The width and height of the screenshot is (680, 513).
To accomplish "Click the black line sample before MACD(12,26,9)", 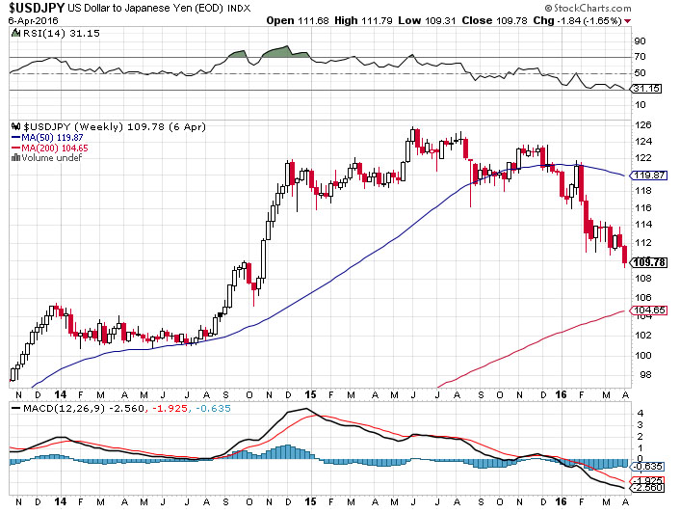I will pyautogui.click(x=16, y=409).
